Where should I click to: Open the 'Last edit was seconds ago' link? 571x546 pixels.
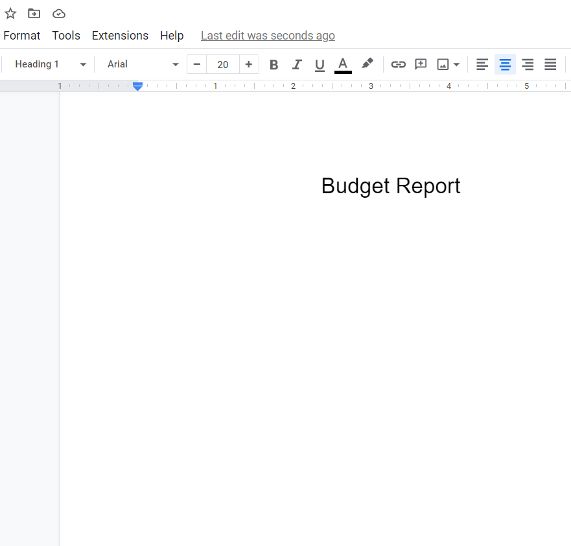click(x=268, y=36)
